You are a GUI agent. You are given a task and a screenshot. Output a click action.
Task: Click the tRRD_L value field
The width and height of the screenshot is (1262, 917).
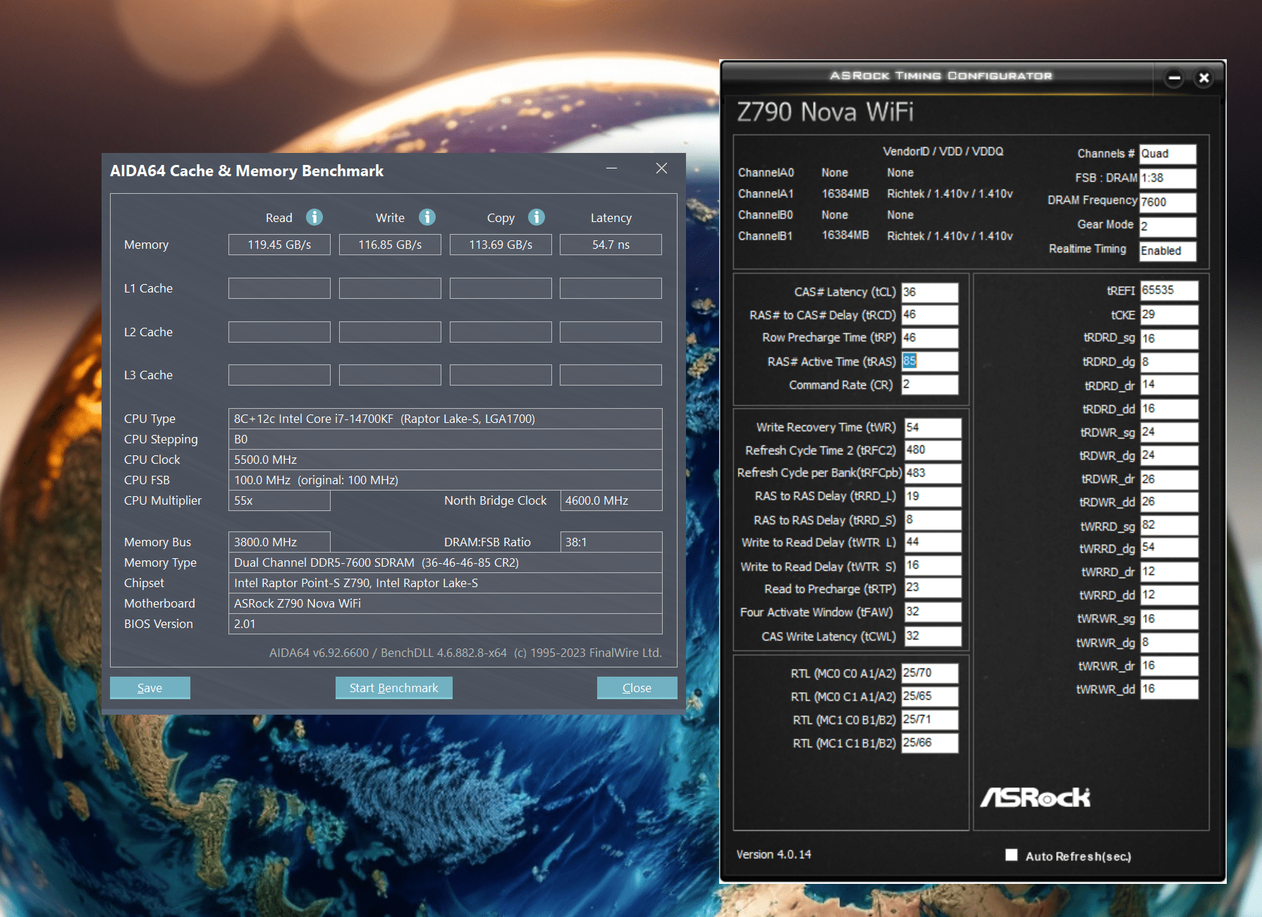933,496
